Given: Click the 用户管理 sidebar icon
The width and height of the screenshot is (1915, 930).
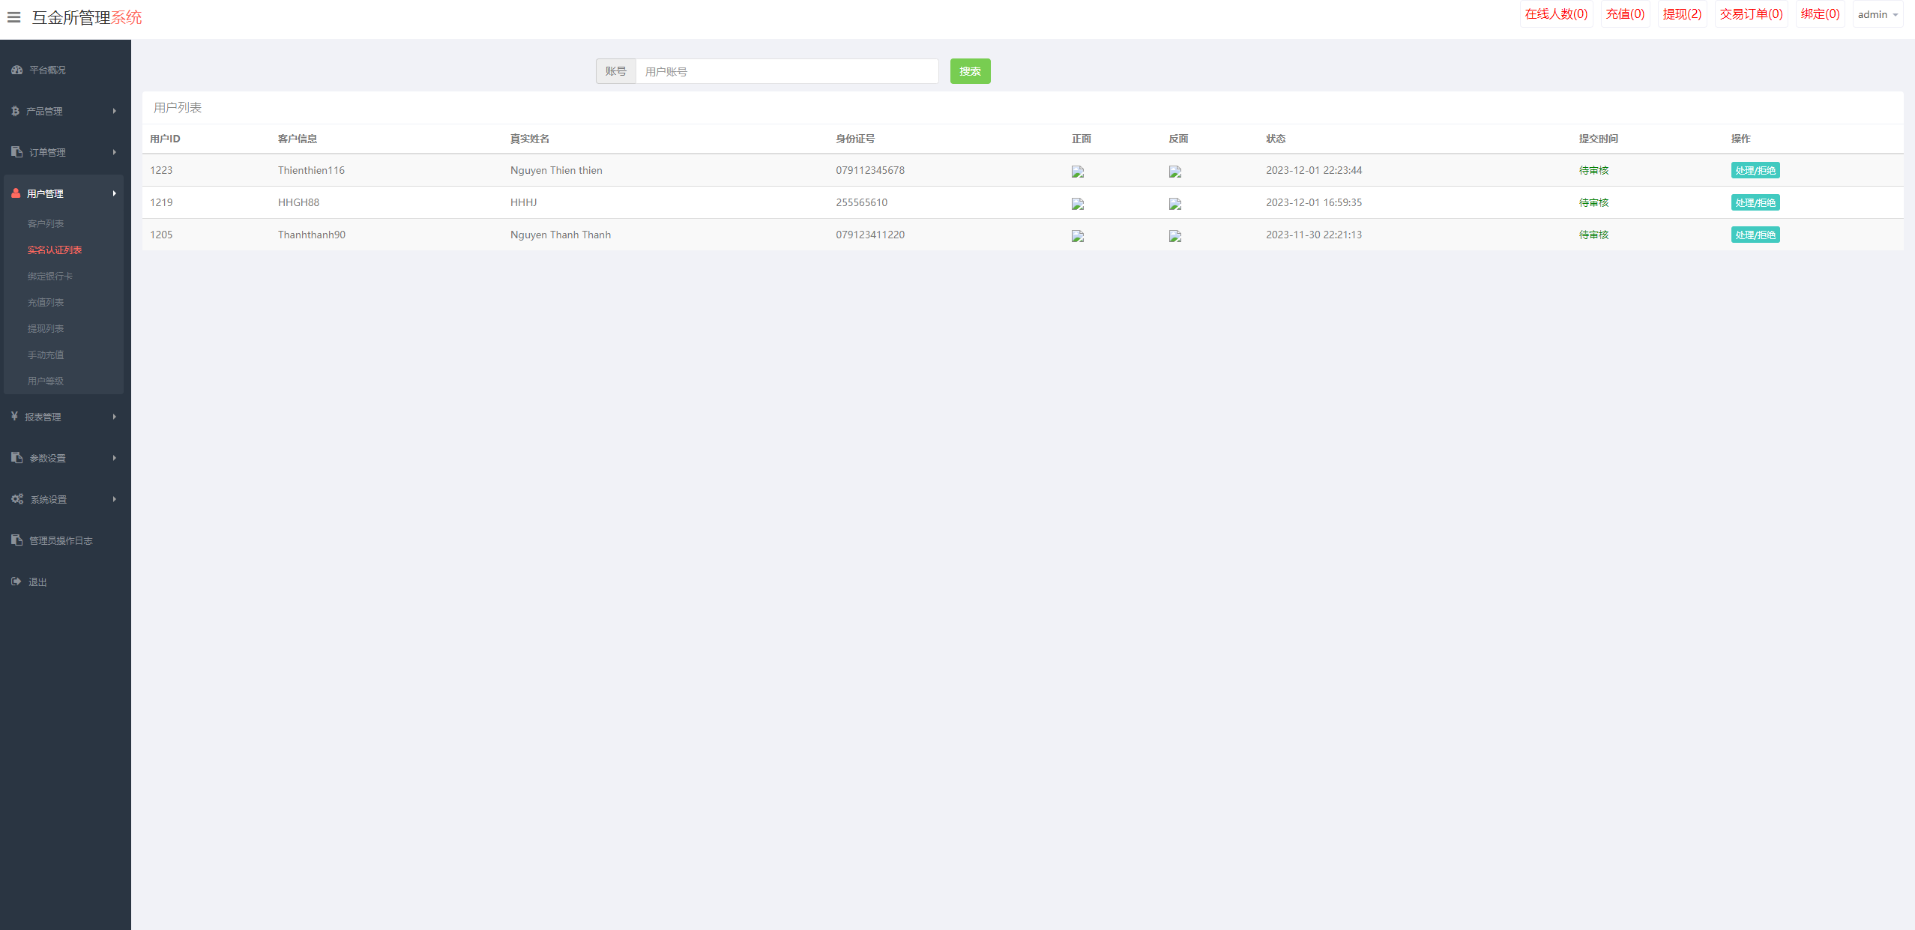Looking at the screenshot, I should (x=16, y=193).
